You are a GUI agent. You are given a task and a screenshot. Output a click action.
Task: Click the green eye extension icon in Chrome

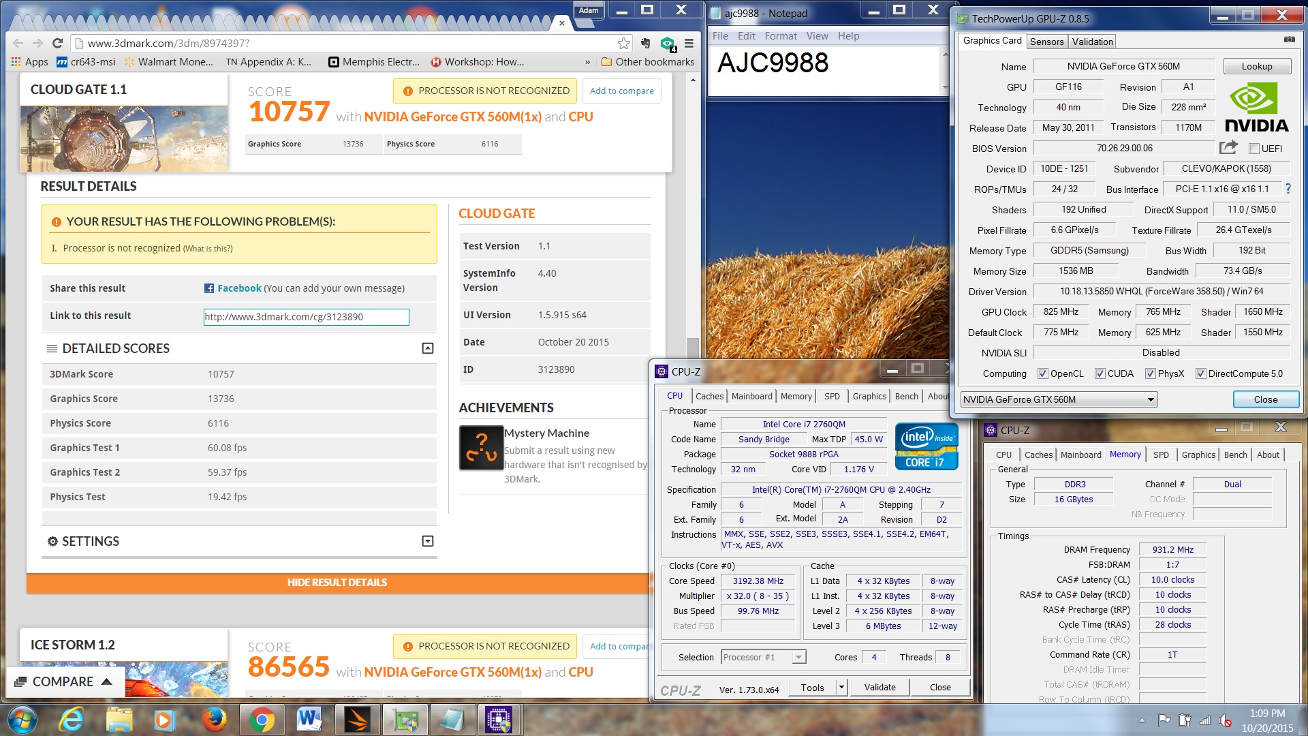pos(668,44)
